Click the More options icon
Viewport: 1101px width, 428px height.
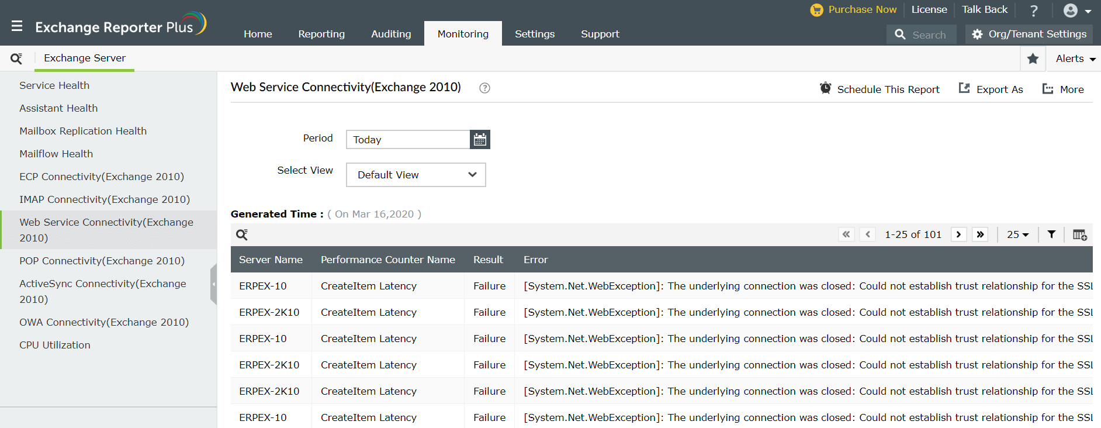pyautogui.click(x=1048, y=89)
